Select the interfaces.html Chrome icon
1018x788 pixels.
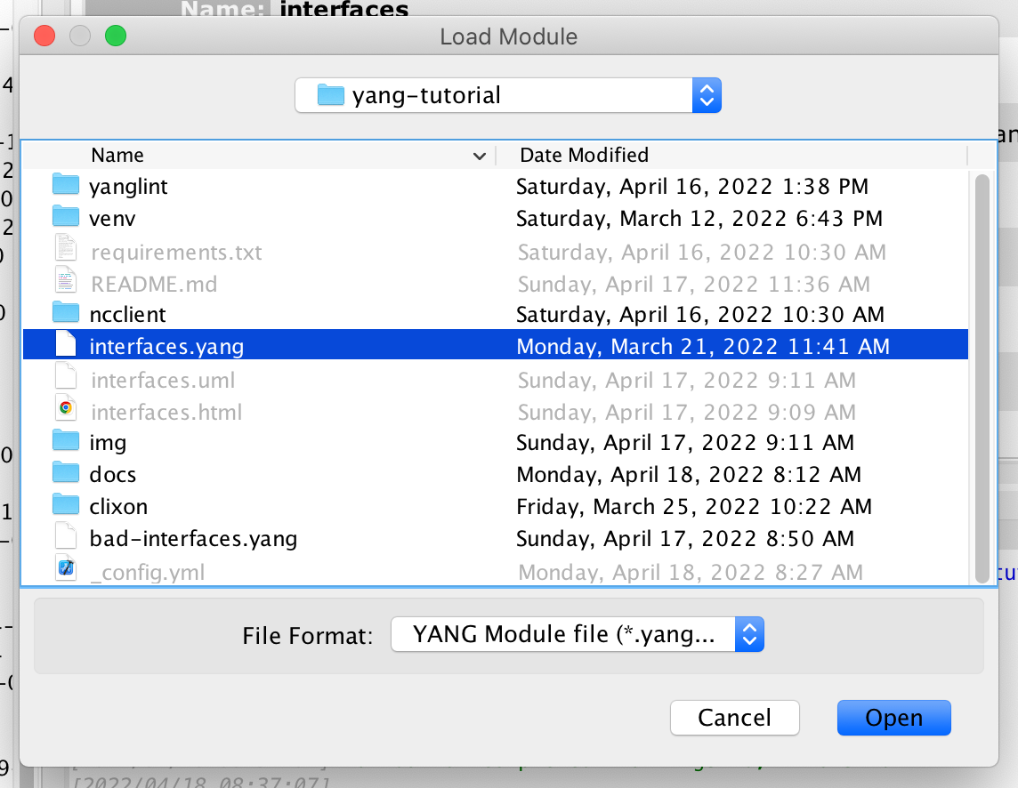66,412
